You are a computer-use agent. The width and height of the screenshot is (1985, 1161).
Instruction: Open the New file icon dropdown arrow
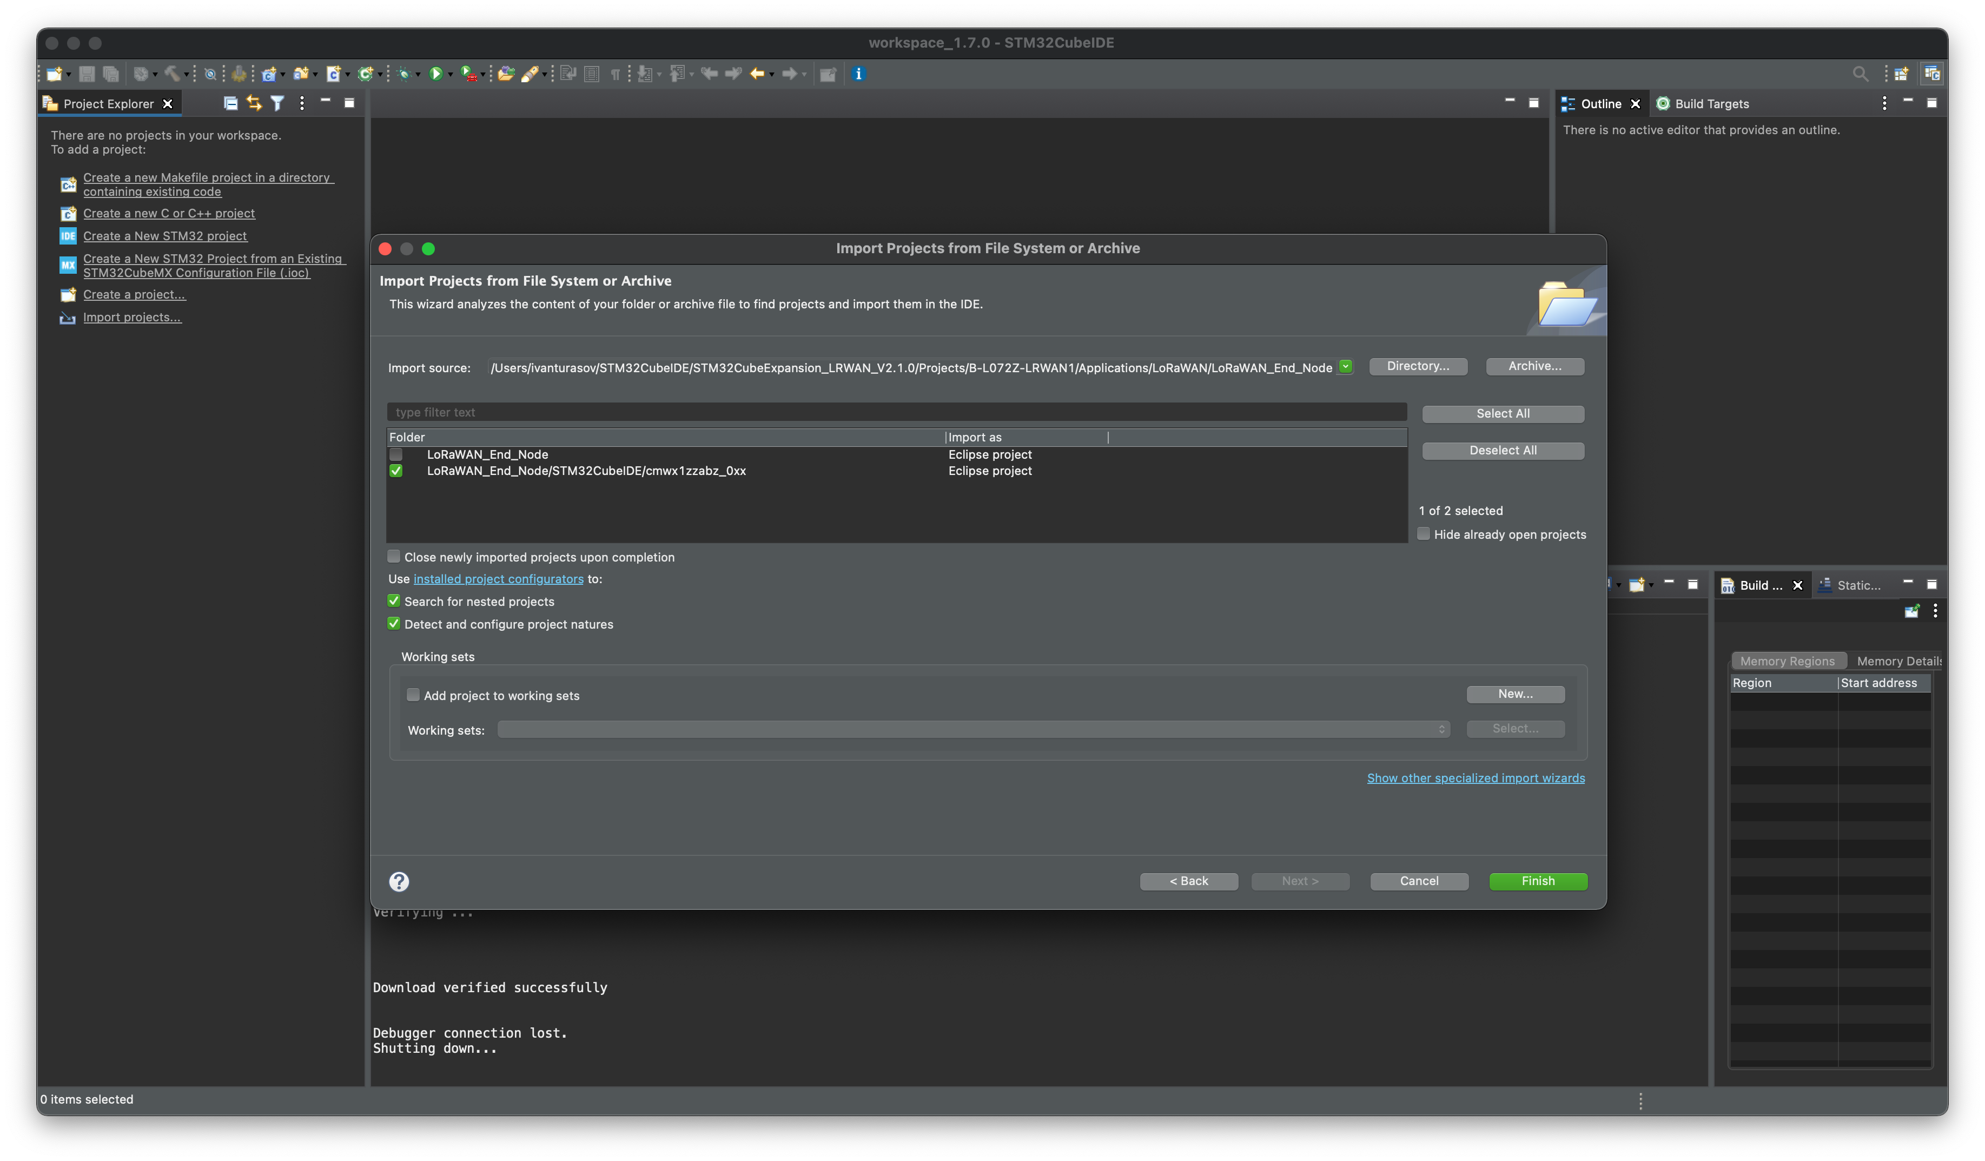(x=69, y=75)
